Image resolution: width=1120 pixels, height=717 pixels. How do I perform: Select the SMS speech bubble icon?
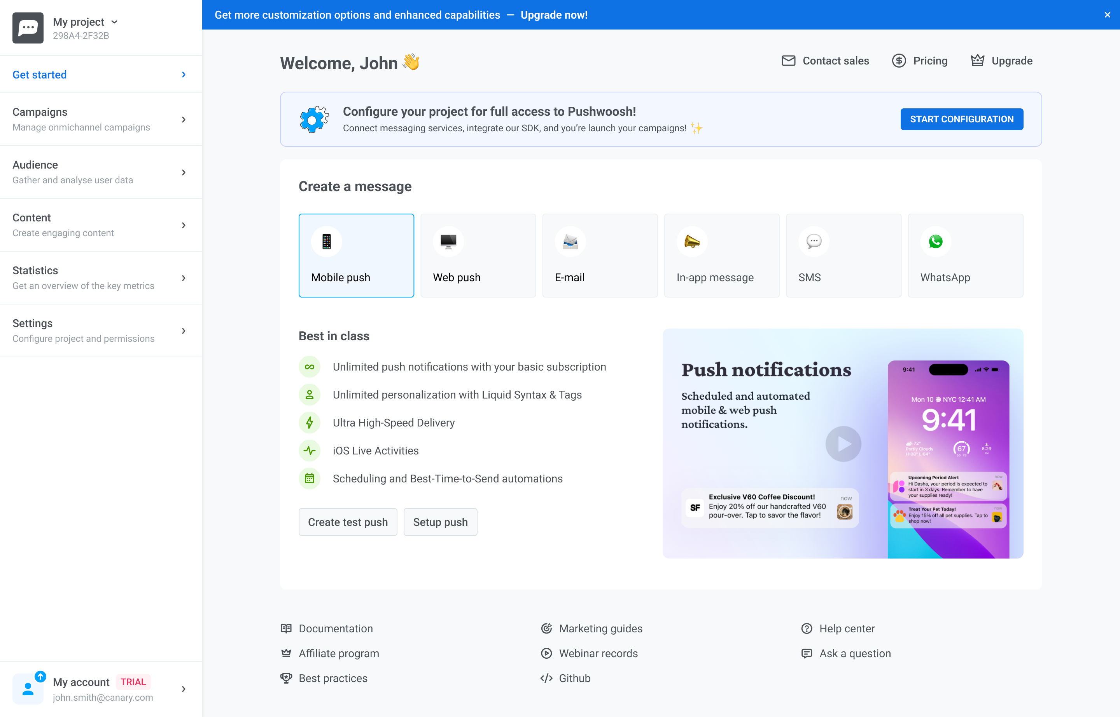(x=814, y=242)
